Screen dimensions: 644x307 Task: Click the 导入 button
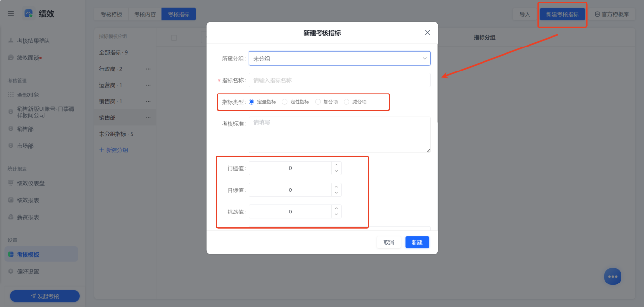tap(525, 14)
